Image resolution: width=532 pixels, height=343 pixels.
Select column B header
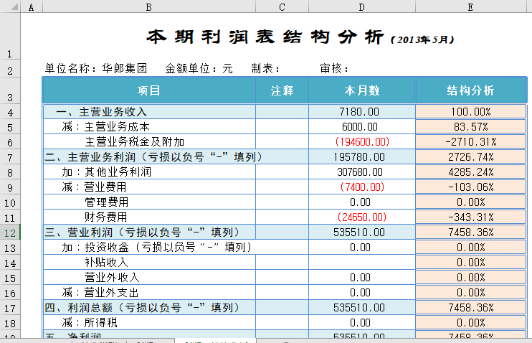[148, 6]
